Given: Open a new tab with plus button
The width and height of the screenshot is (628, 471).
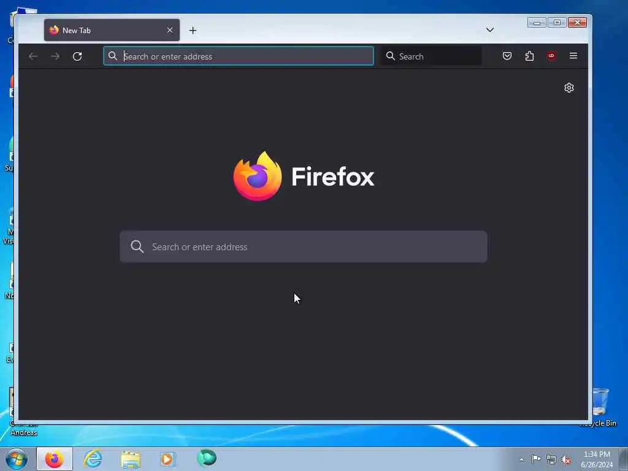Looking at the screenshot, I should tap(193, 31).
